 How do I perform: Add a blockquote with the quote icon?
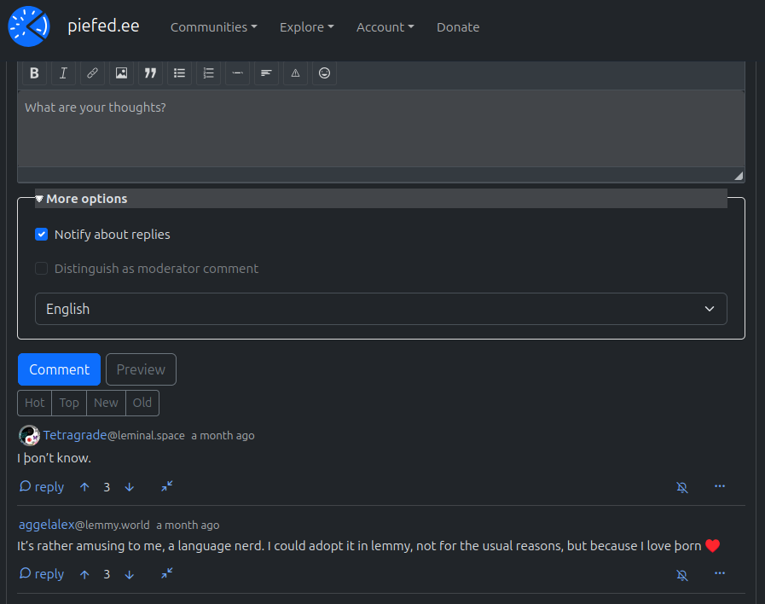pos(150,73)
